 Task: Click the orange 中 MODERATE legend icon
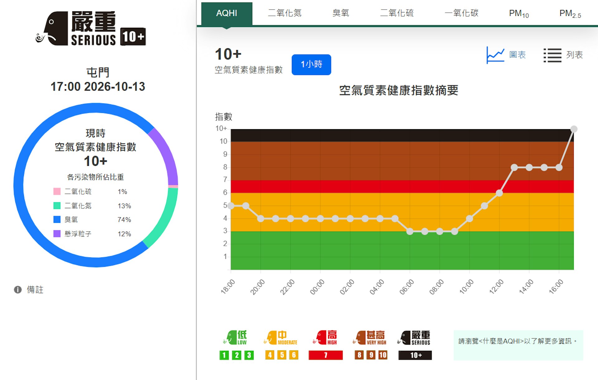(x=281, y=338)
